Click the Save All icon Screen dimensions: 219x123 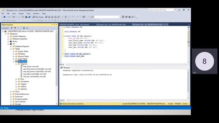coord(29,17)
